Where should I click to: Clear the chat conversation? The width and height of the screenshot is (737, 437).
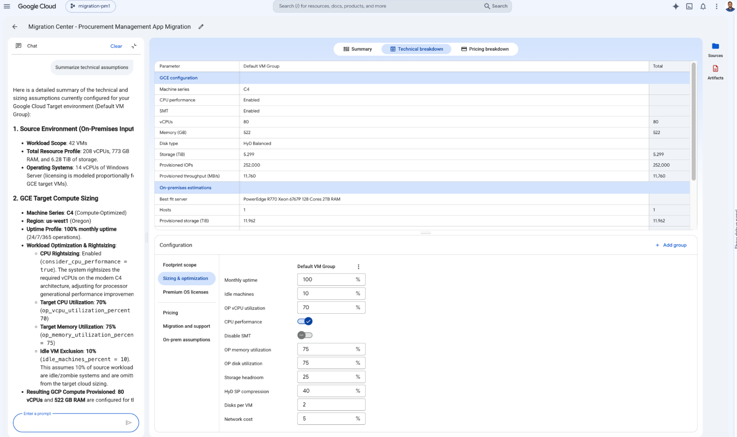pyautogui.click(x=116, y=46)
